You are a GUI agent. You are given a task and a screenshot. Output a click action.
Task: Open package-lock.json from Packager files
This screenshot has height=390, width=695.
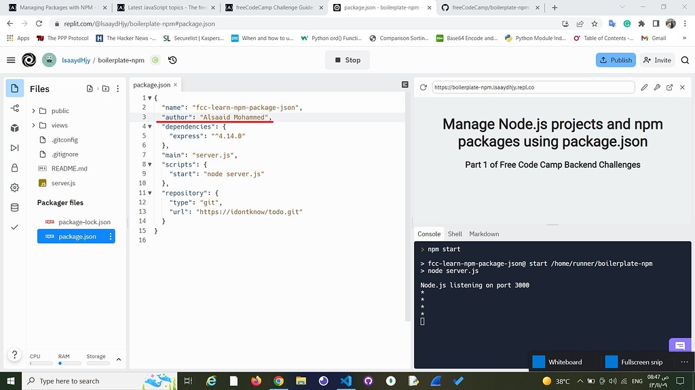84,221
